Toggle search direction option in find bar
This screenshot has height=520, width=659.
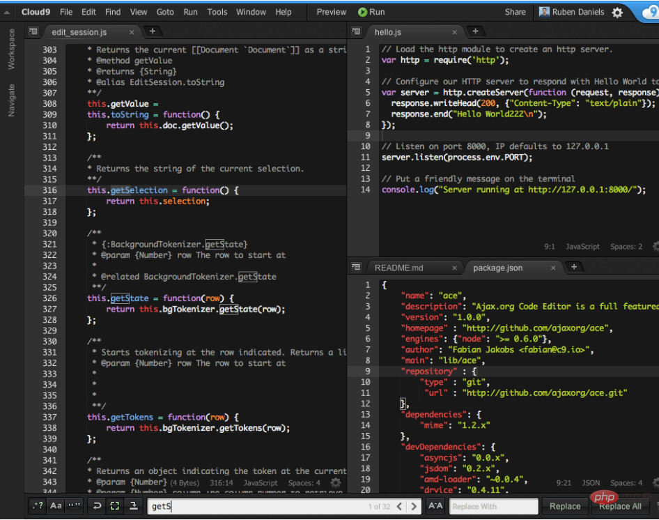click(x=133, y=505)
